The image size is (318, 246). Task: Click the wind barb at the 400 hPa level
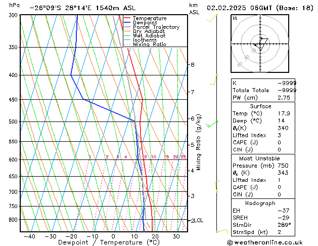tap(213, 79)
